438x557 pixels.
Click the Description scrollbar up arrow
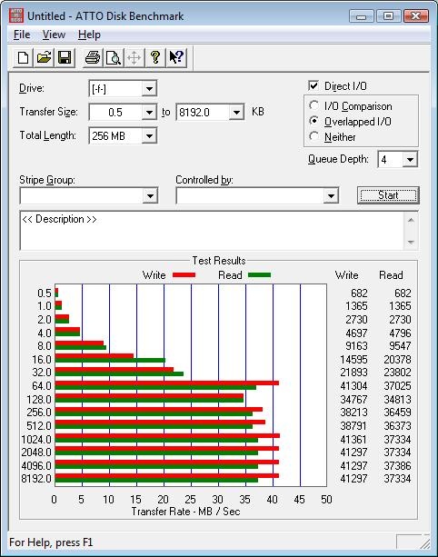[411, 220]
